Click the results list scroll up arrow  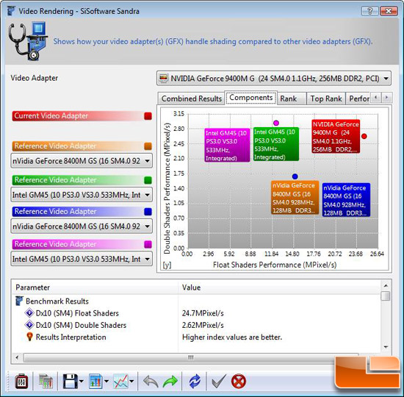coord(386,285)
